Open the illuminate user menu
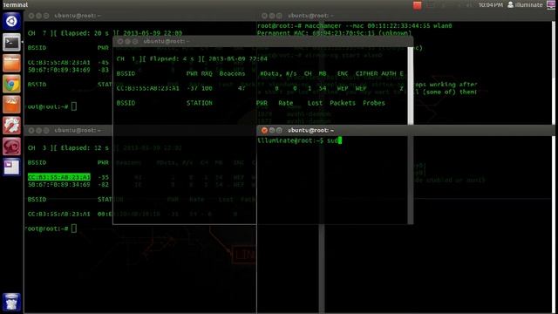Image resolution: width=558 pixels, height=314 pixels. coord(525,4)
